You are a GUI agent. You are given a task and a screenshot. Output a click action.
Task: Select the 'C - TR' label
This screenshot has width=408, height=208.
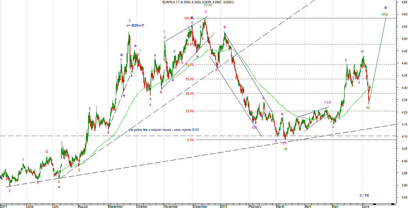tap(364, 195)
